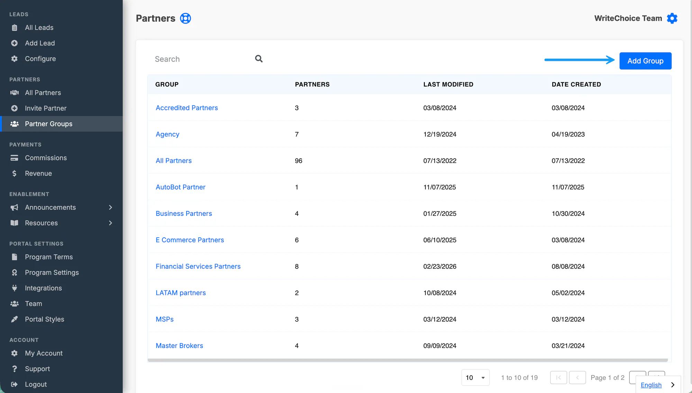Click the search magnifier icon
This screenshot has width=692, height=393.
point(259,59)
